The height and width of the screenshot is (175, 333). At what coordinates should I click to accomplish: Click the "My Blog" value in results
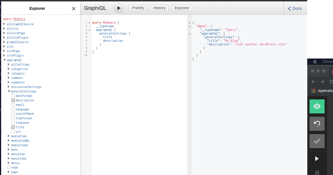click(232, 41)
